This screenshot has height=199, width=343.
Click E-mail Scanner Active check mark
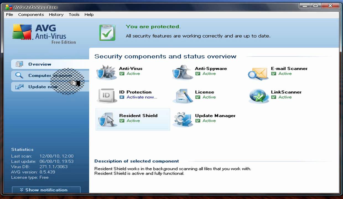click(x=274, y=74)
